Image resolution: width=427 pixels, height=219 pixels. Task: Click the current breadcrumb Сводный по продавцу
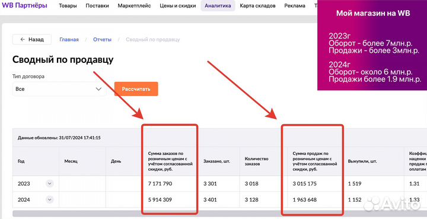(x=153, y=40)
